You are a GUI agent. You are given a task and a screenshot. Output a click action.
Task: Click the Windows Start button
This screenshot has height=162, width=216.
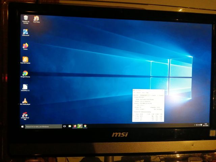coord(23,127)
